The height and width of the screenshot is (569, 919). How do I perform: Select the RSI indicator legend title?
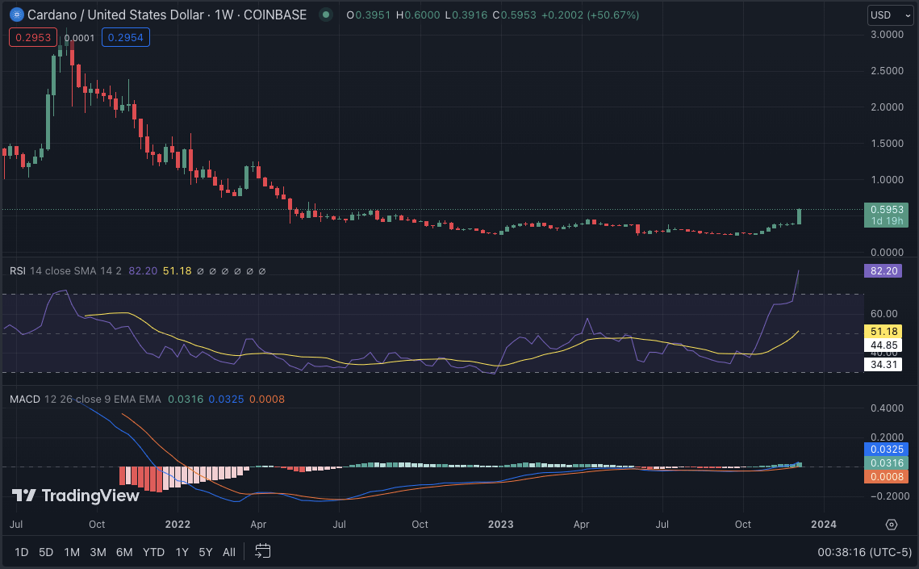click(x=18, y=270)
